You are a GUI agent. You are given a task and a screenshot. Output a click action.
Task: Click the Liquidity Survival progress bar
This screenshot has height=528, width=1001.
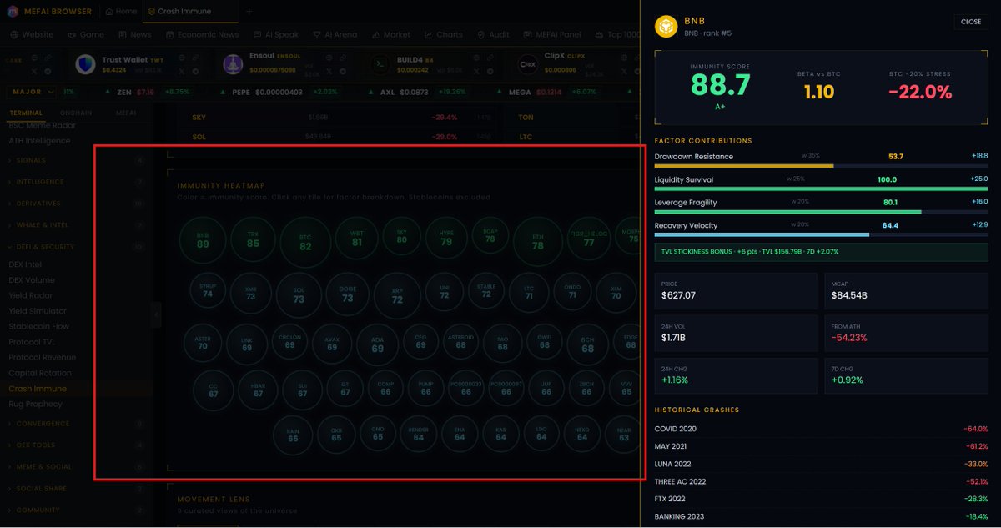pos(822,189)
